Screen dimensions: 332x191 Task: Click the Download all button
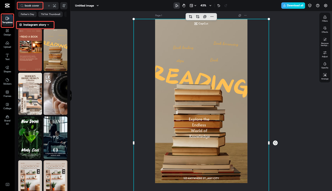[293, 5]
